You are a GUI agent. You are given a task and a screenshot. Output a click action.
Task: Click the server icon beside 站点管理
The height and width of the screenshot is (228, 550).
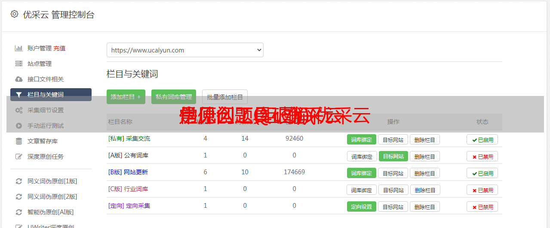coord(18,64)
